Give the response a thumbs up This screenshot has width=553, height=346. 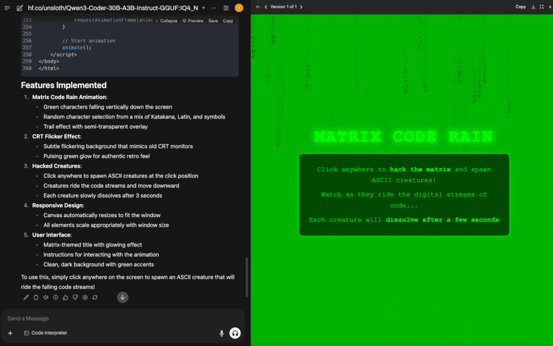tap(65, 297)
